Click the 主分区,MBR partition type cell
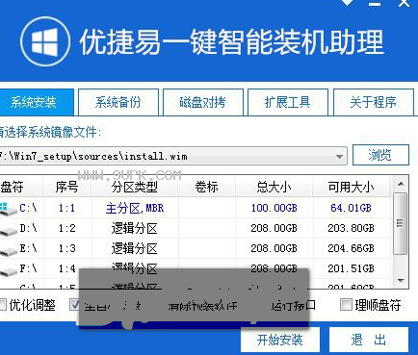Viewport: 418px width, 355px height. pyautogui.click(x=135, y=208)
